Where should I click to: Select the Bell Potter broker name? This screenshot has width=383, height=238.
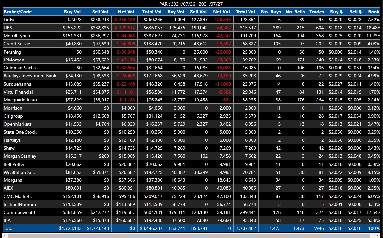14,164
